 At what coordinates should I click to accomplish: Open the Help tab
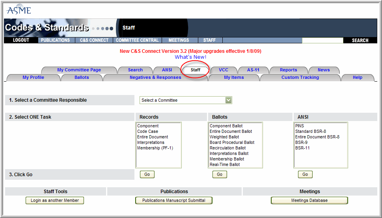coord(358,77)
